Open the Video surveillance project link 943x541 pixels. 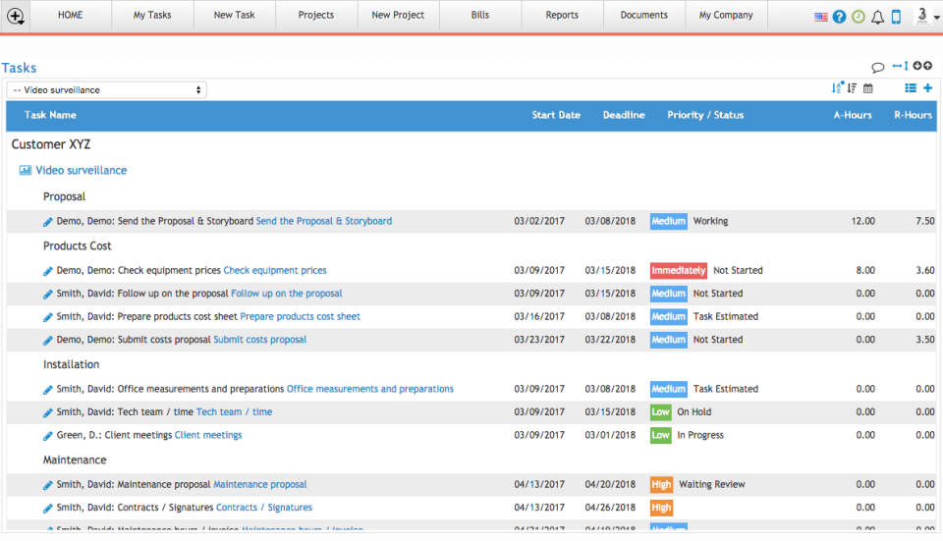click(82, 170)
